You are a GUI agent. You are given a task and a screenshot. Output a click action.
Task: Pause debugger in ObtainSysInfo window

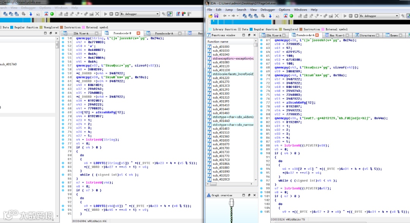coord(111,14)
